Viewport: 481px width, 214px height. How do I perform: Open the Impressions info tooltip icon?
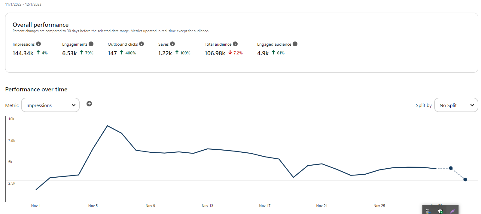pyautogui.click(x=38, y=44)
